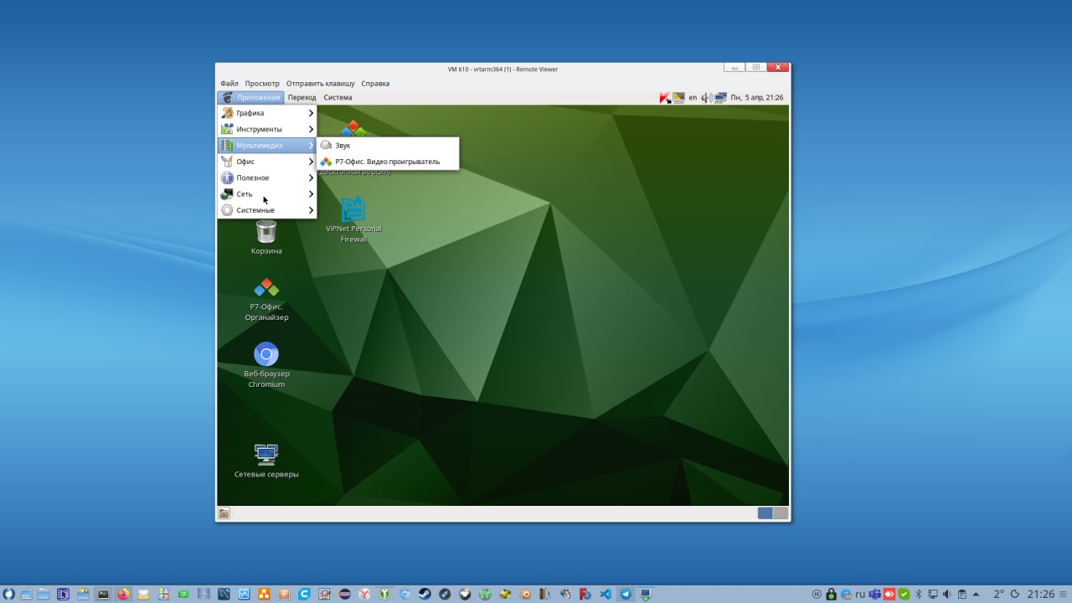
Task: Click show desktop button in VM bottom panel
Action: click(224, 513)
